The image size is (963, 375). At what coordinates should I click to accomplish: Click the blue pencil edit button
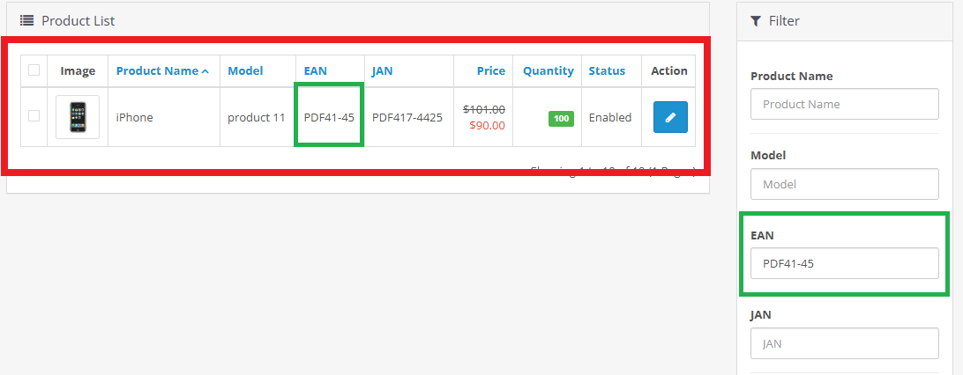pyautogui.click(x=670, y=117)
